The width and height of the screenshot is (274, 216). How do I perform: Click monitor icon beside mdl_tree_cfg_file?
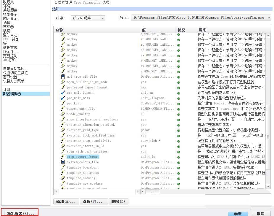(63, 77)
